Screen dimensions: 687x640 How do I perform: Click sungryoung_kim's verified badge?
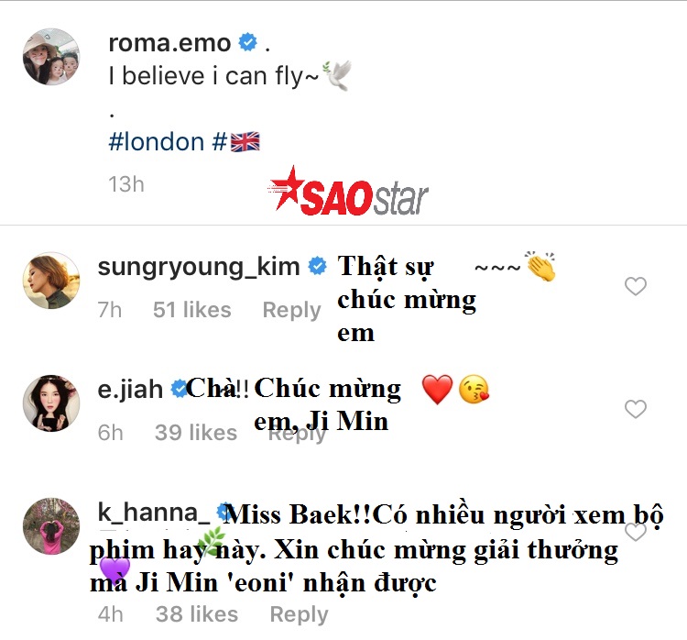click(318, 266)
